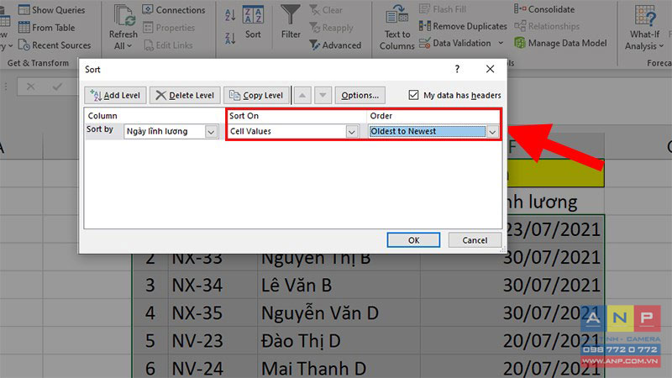
Task: Click formula bar confirm checkmark icon
Action: point(57,87)
